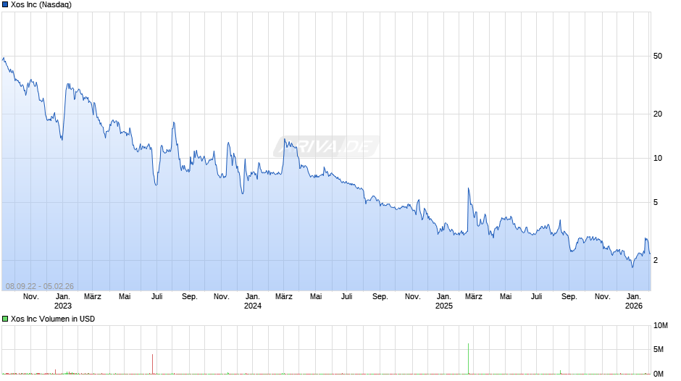The image size is (681, 381).
Task: Click the volume axis label 5M
Action: (x=659, y=349)
